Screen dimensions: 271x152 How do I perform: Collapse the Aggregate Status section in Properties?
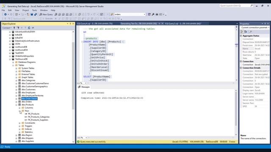241,36
